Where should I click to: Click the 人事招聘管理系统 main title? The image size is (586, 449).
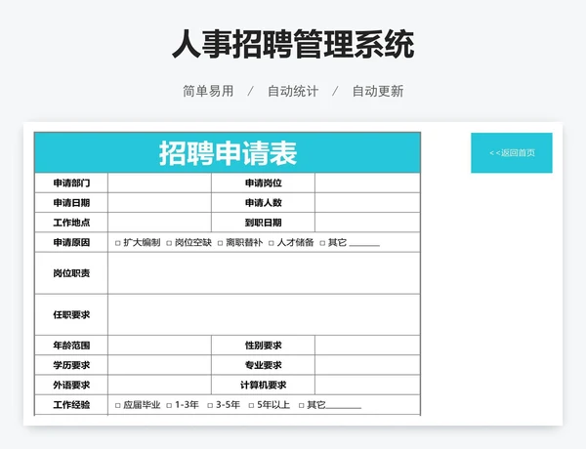coord(293,45)
